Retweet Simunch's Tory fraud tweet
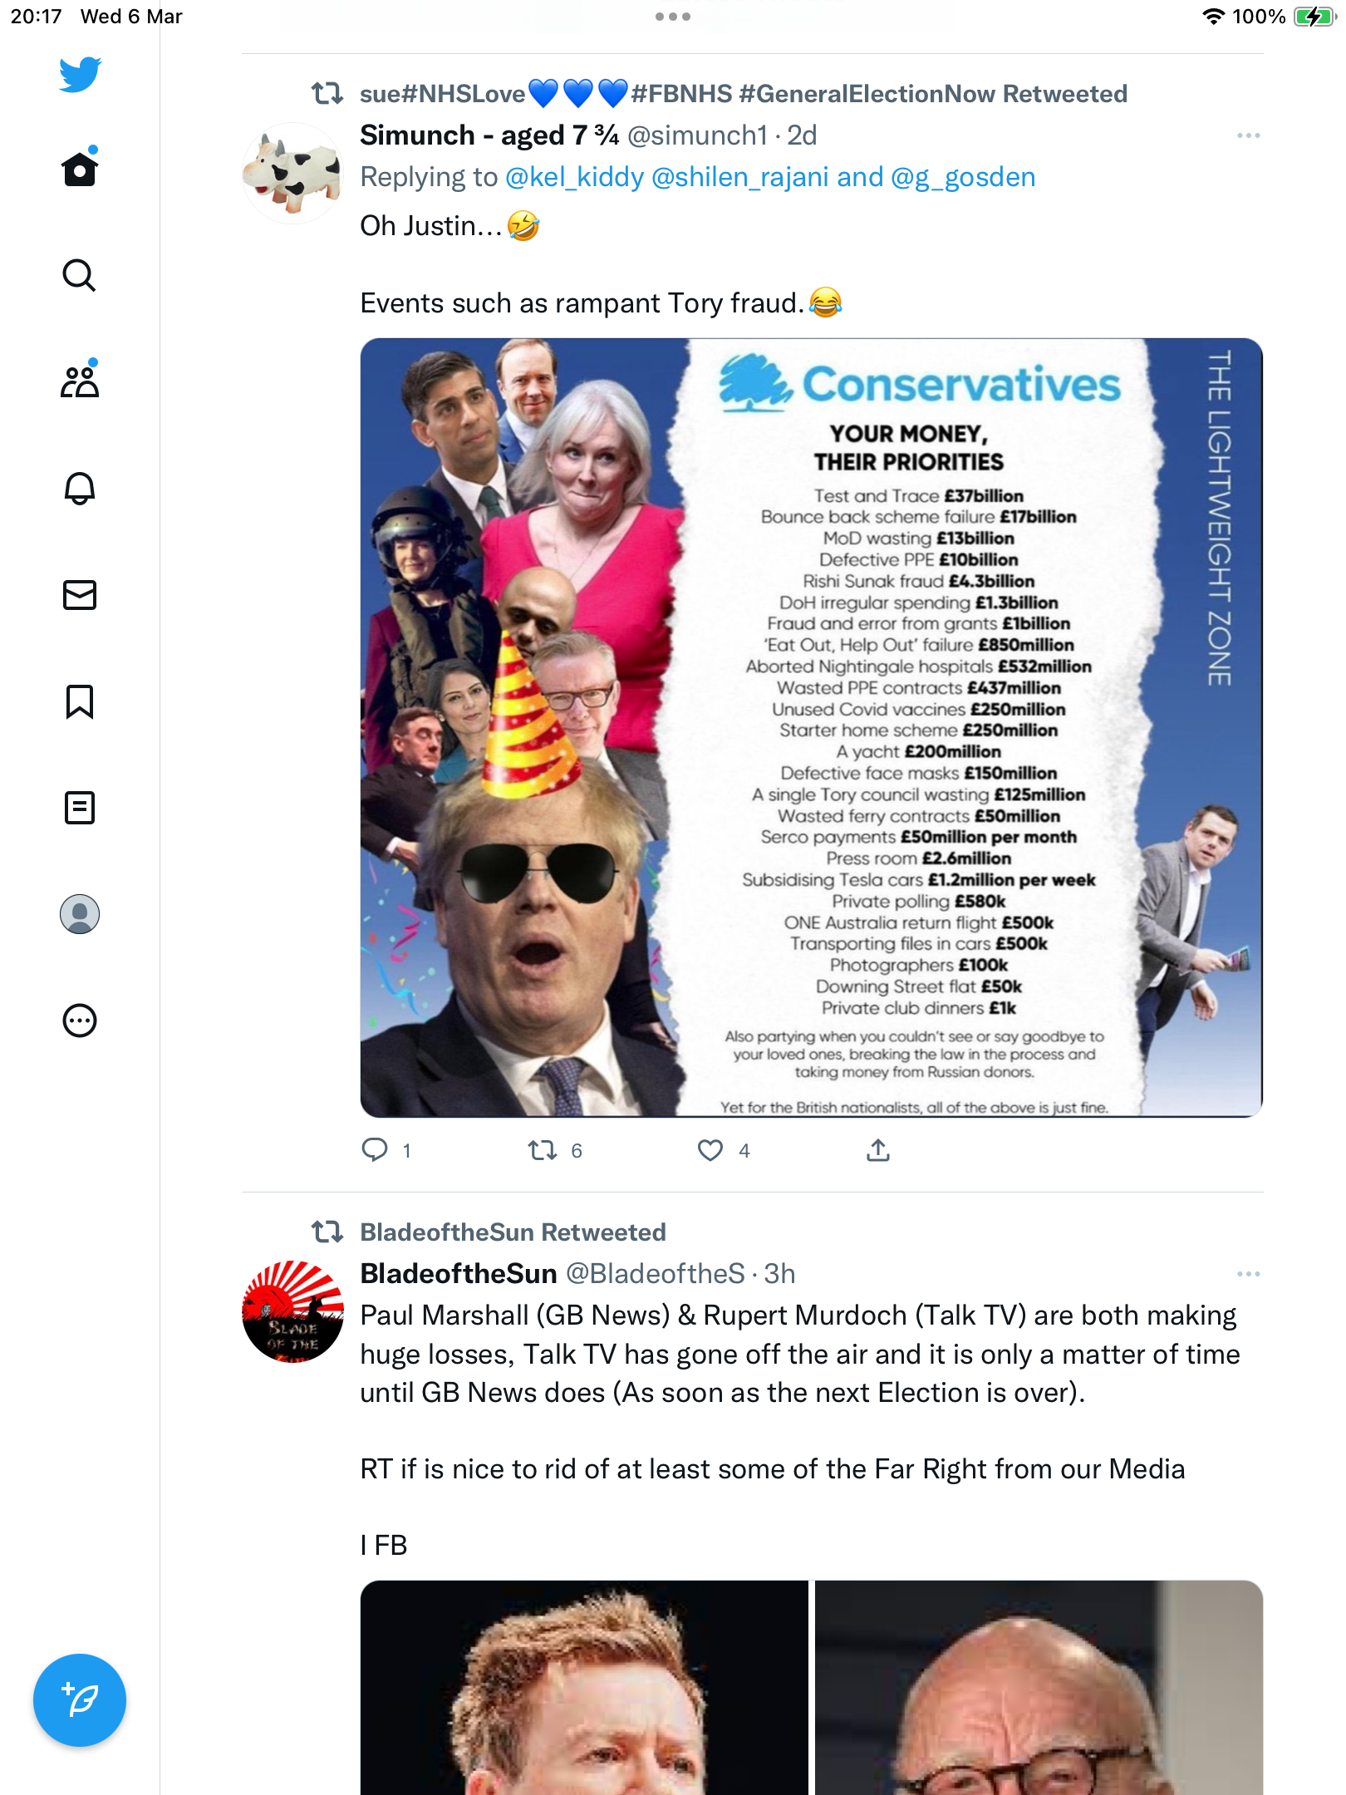This screenshot has height=1795, width=1346. coord(543,1150)
